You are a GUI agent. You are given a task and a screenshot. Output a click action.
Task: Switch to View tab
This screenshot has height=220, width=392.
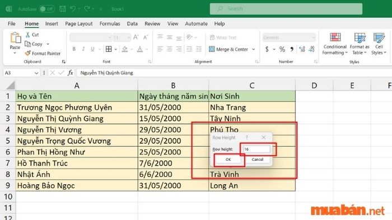tap(172, 23)
